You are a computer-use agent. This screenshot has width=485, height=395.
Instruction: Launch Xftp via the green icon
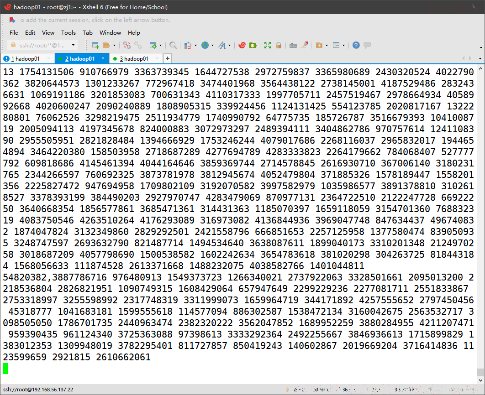253,46
